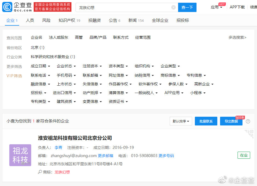Expand the 企业状态 filter dropdown
This screenshot has width=257, height=186.
point(66,66)
